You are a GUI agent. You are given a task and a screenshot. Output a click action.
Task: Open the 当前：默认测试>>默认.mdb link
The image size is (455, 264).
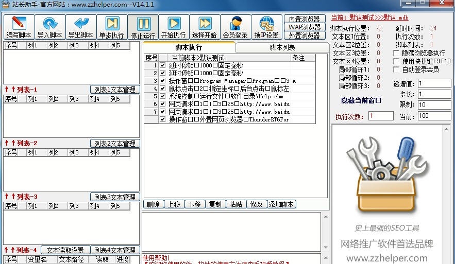pyautogui.click(x=369, y=17)
